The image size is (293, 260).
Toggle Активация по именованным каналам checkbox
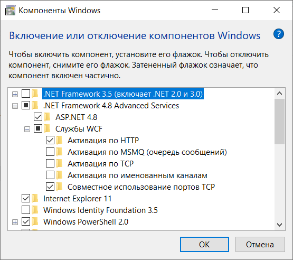(x=50, y=175)
